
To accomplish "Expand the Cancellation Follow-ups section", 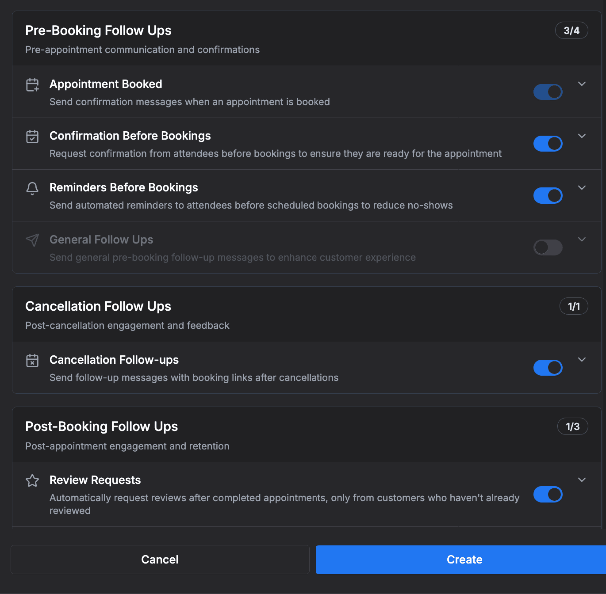I will pos(582,359).
